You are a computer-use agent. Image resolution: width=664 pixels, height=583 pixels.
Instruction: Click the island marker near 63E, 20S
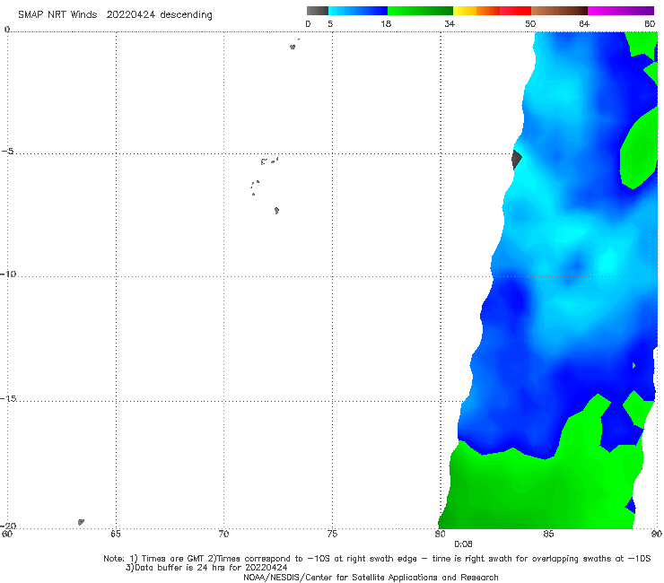point(81,522)
